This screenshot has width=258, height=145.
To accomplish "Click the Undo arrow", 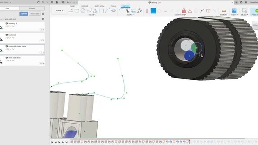I will click(68, 2).
